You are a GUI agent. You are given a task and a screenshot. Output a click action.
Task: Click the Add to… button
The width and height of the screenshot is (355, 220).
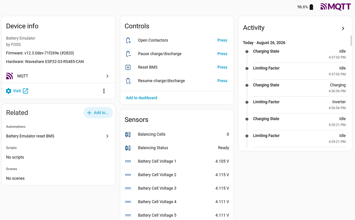98,113
